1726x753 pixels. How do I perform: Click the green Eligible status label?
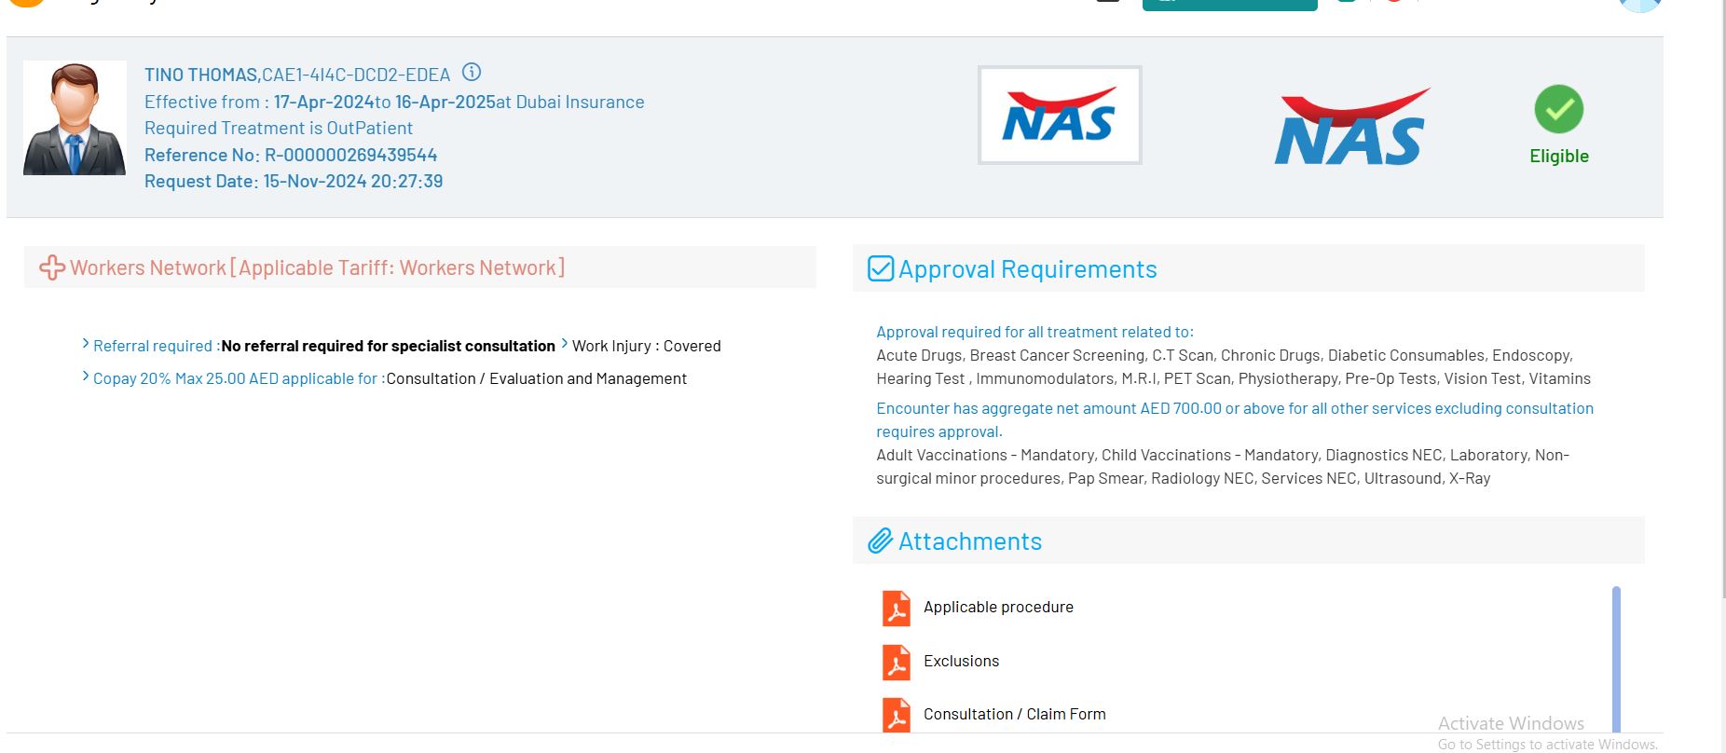coord(1558,156)
